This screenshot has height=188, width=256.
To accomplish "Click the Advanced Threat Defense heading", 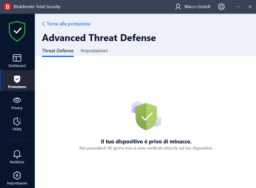I will [99, 38].
